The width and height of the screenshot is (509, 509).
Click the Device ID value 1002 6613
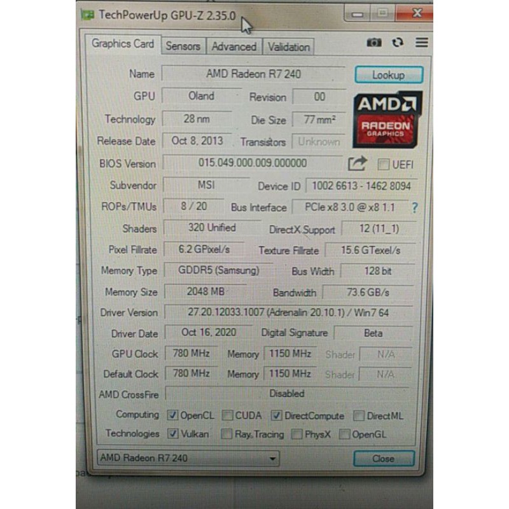click(361, 186)
